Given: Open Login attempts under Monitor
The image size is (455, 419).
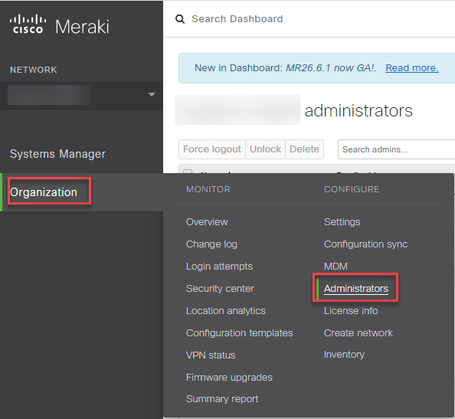Looking at the screenshot, I should [219, 267].
